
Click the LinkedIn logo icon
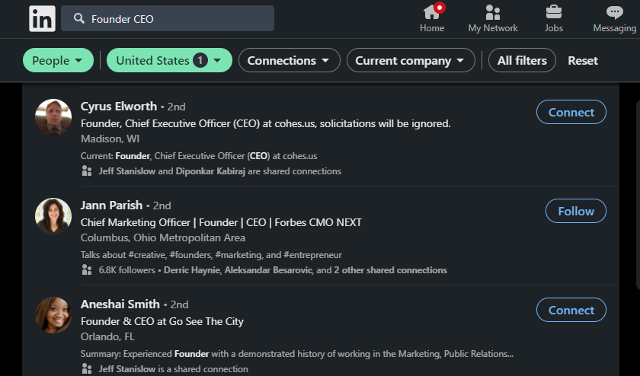tap(42, 18)
